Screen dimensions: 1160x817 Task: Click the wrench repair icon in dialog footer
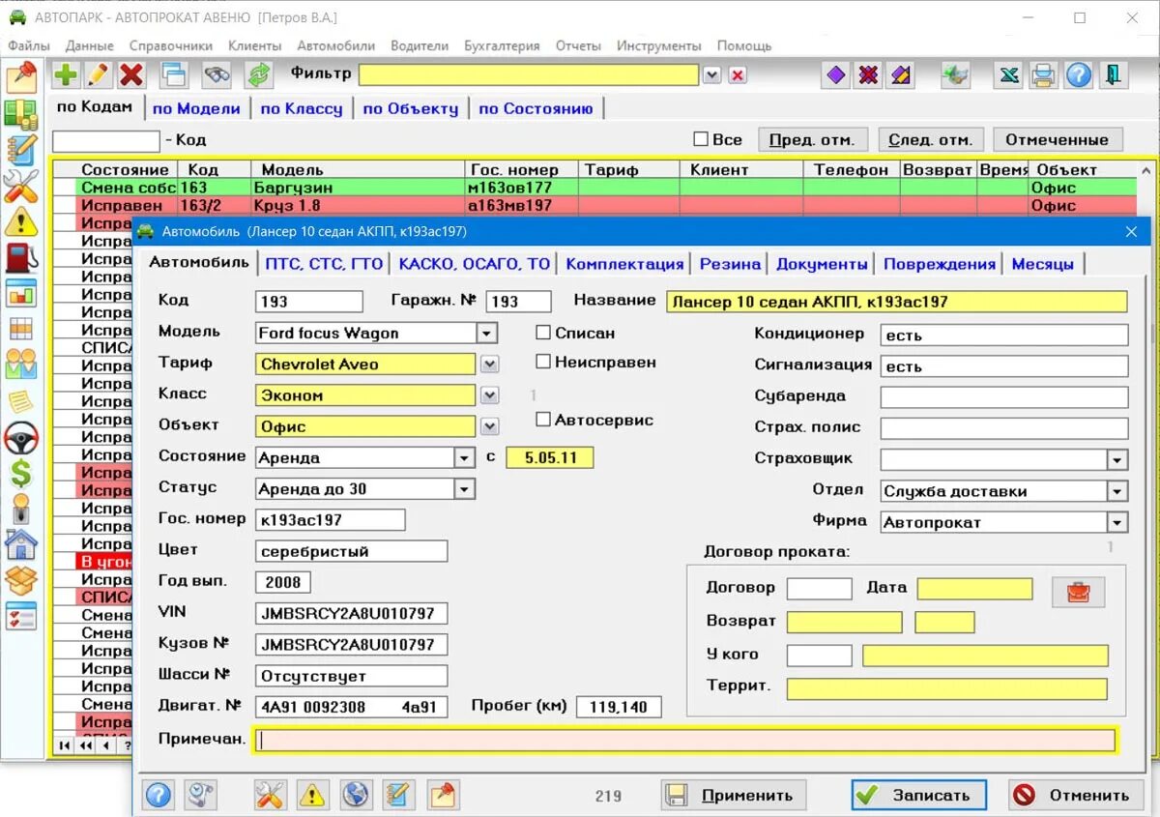271,795
